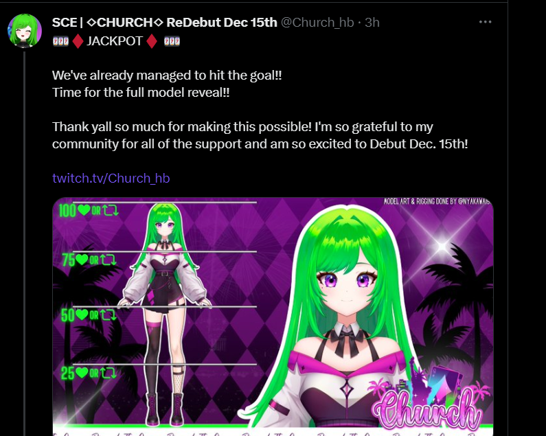This screenshot has height=436, width=546.
Task: Open the tweet via its 3h timestamp
Action: (372, 22)
